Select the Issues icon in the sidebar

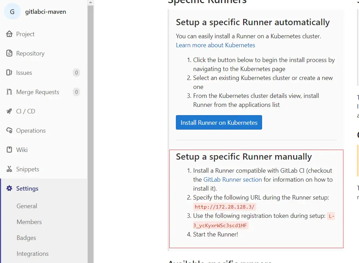9,73
